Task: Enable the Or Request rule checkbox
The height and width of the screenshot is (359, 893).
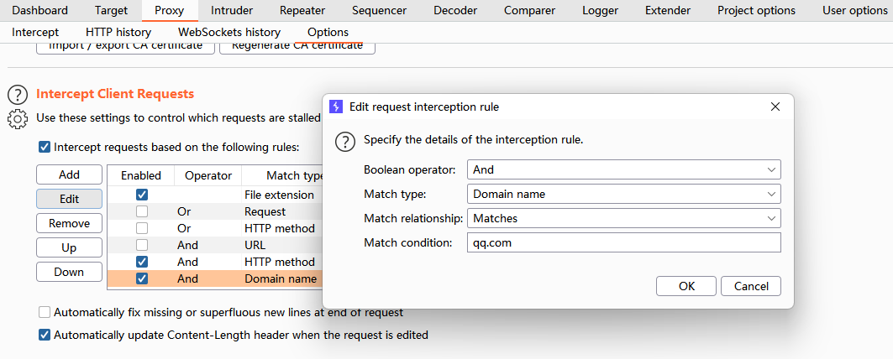Action: (x=142, y=211)
